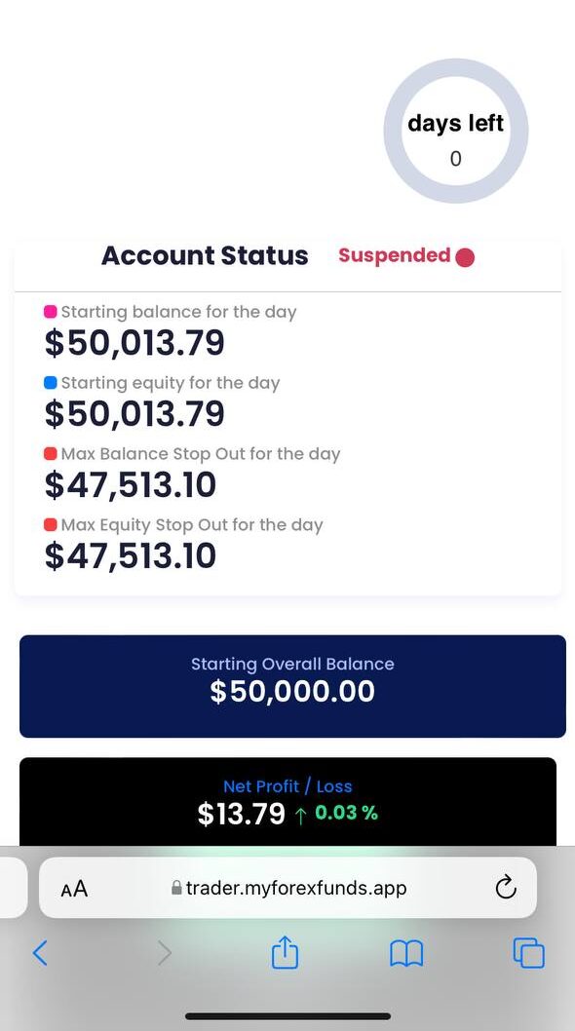Viewport: 575px width, 1031px height.
Task: Open the Safari share sheet icon
Action: 285,951
